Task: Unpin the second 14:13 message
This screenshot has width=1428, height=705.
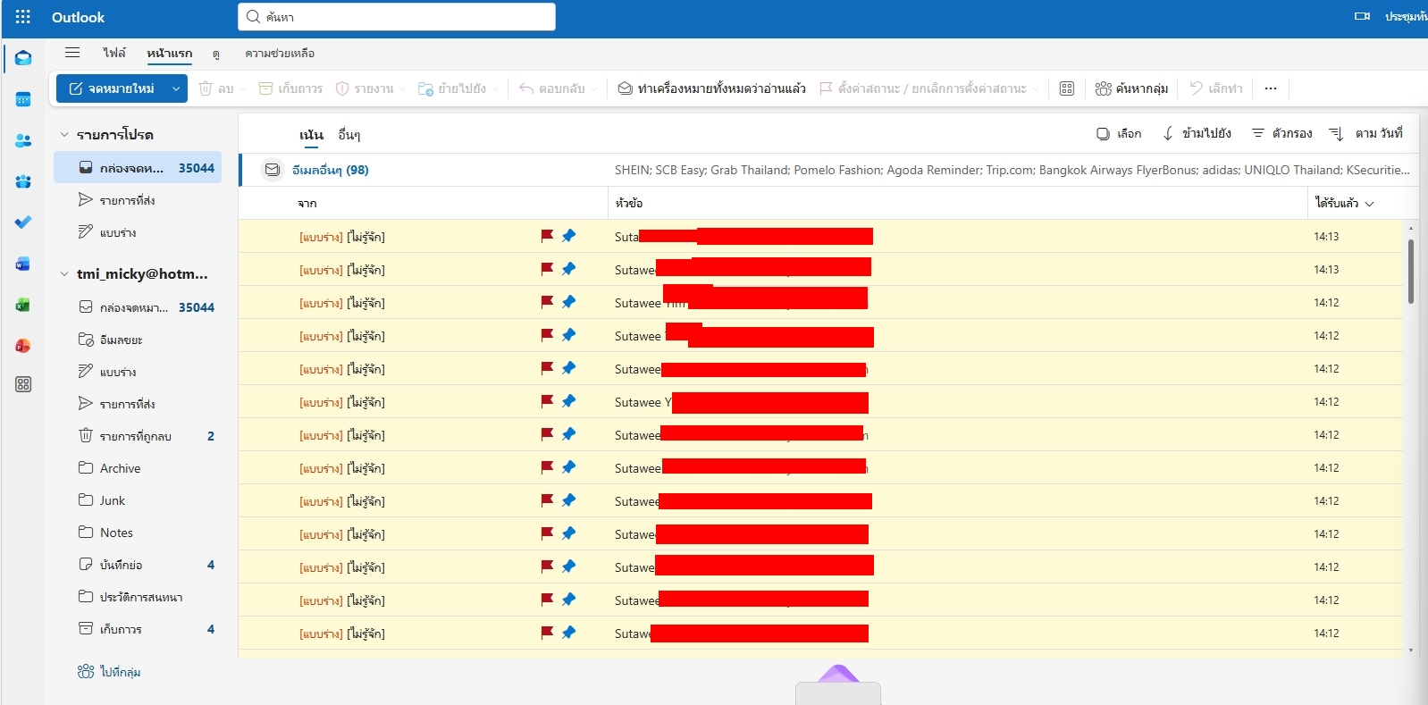Action: (x=568, y=269)
